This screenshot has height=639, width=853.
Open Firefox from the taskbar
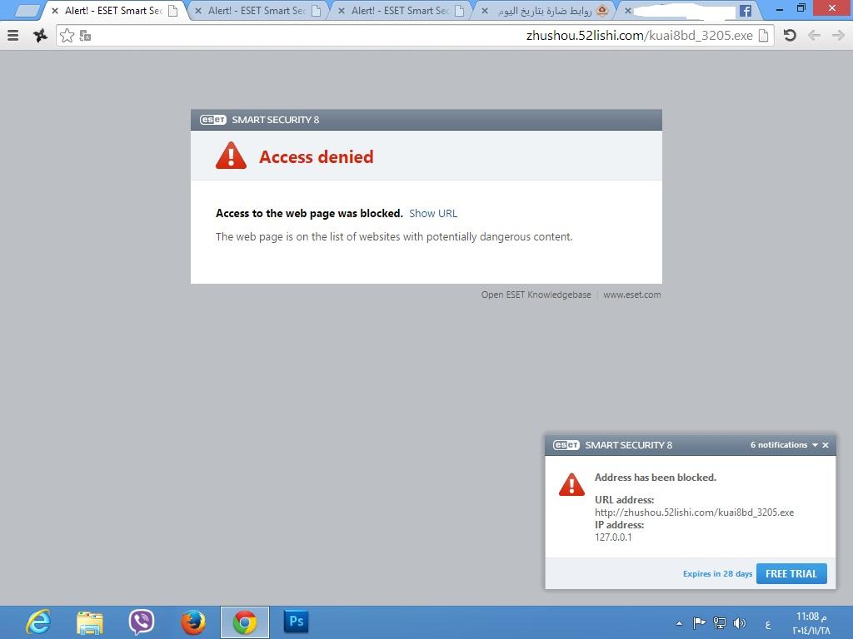point(193,622)
